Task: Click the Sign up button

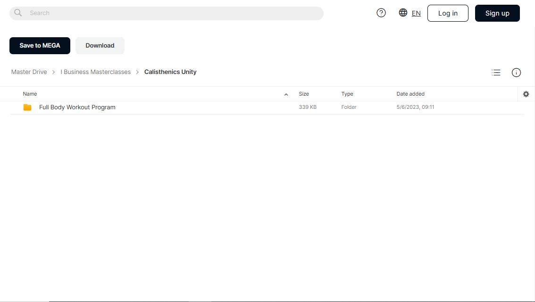Action: [497, 13]
